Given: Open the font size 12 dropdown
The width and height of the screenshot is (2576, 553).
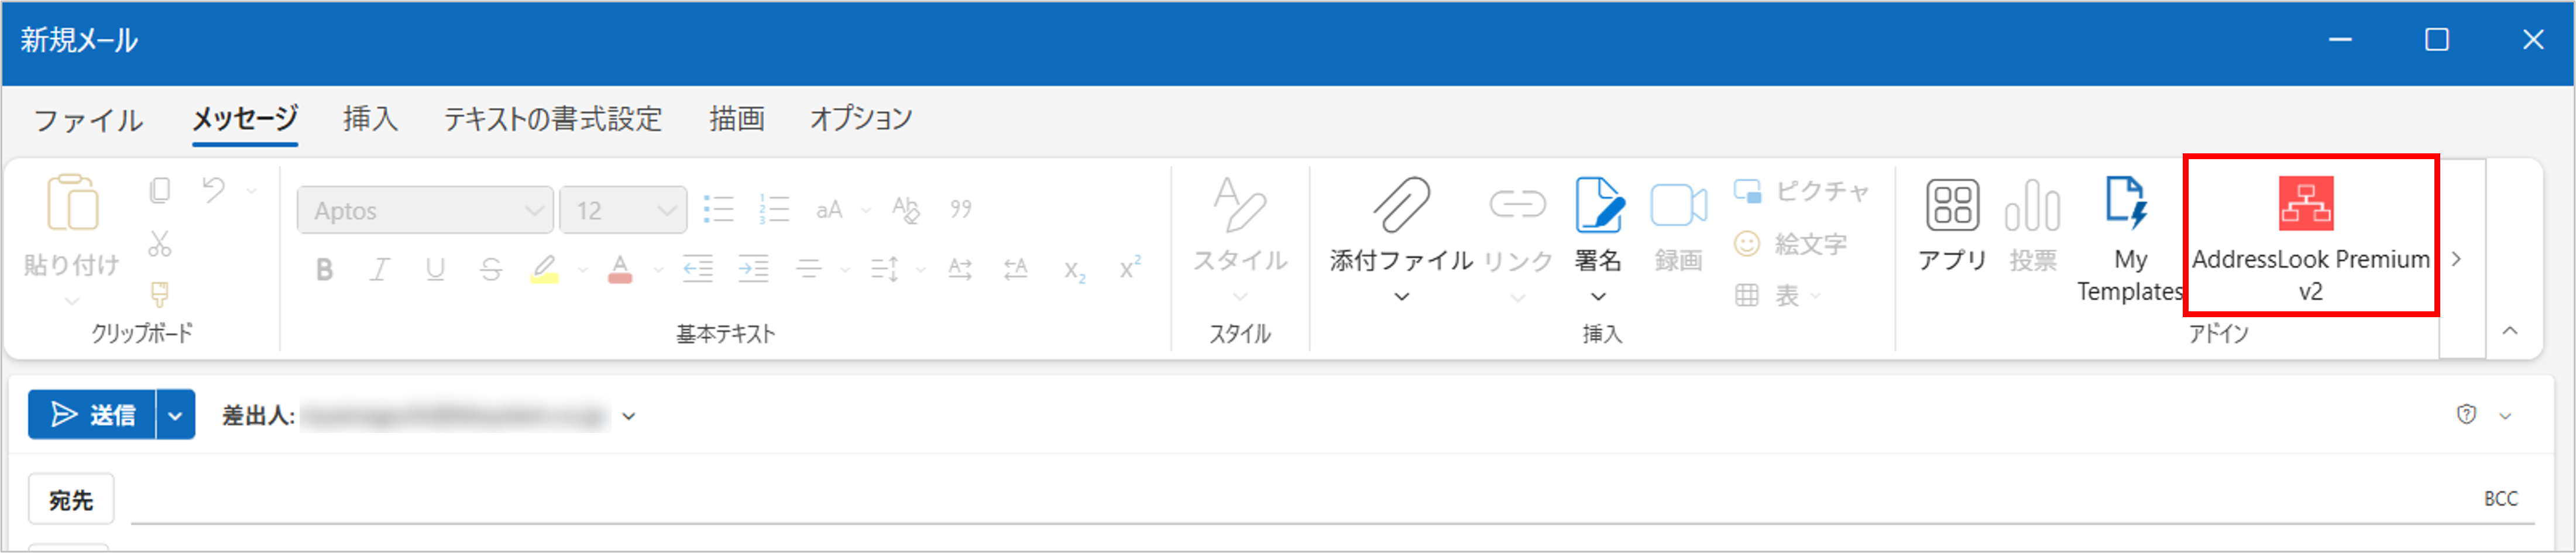Looking at the screenshot, I should [x=623, y=210].
